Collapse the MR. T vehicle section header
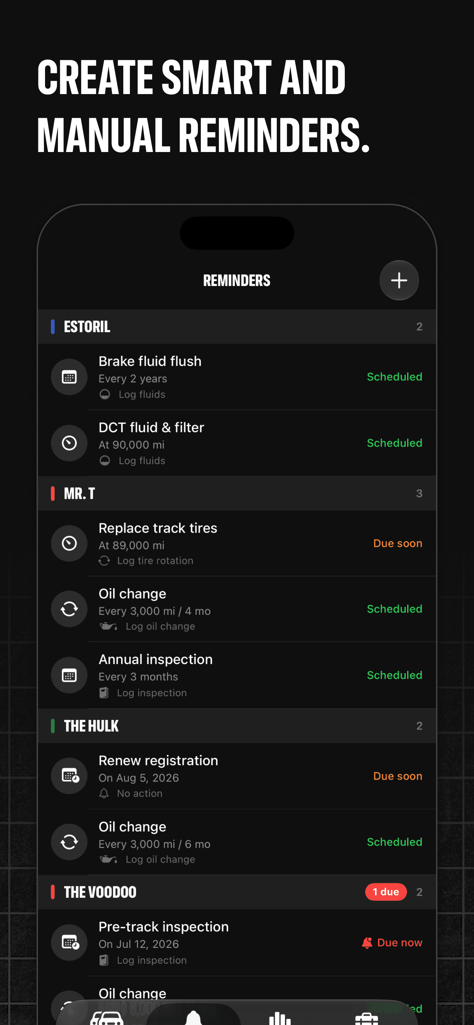 click(237, 493)
